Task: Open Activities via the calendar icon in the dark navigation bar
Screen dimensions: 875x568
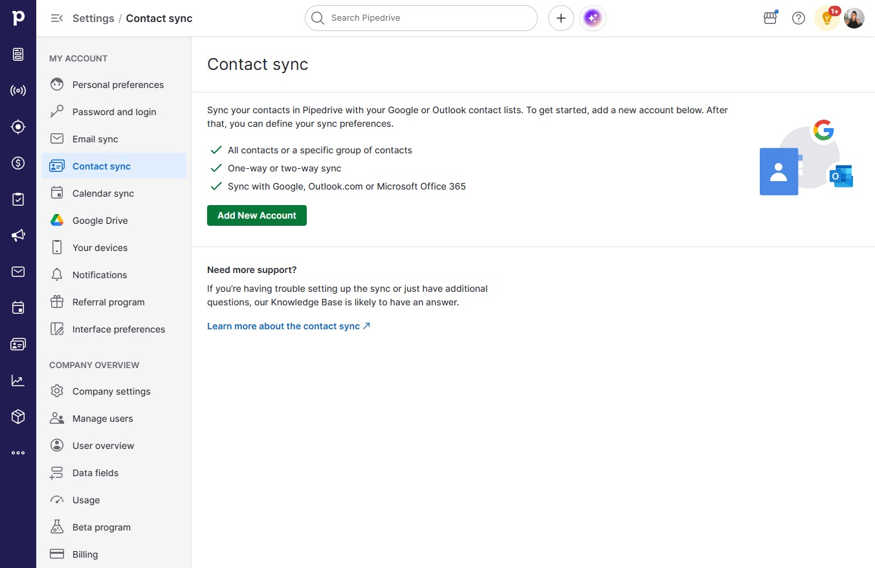Action: (18, 308)
